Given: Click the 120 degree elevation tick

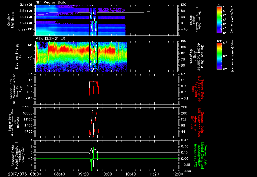Looking at the screenshot, I should [183, 5].
